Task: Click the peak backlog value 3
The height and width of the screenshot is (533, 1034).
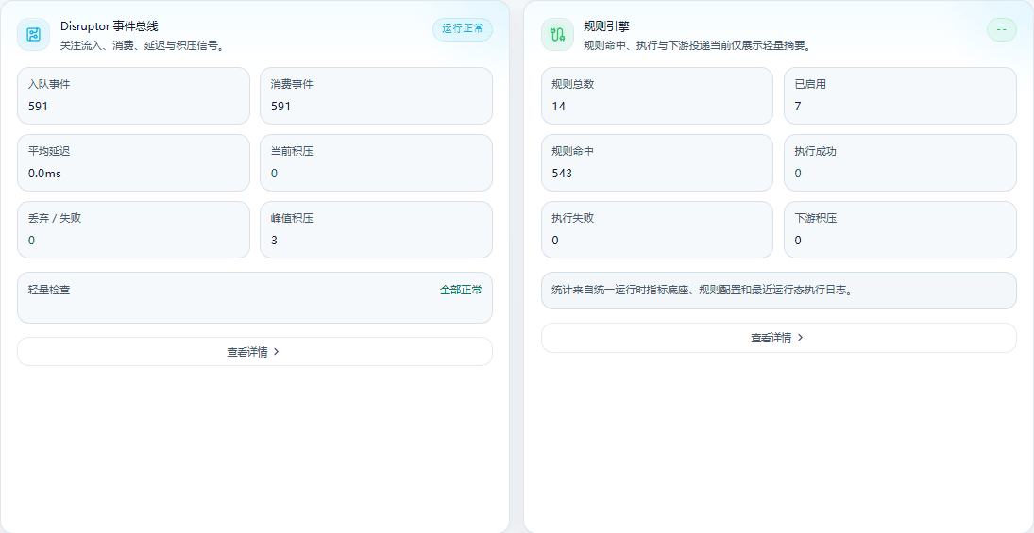Action: point(275,241)
